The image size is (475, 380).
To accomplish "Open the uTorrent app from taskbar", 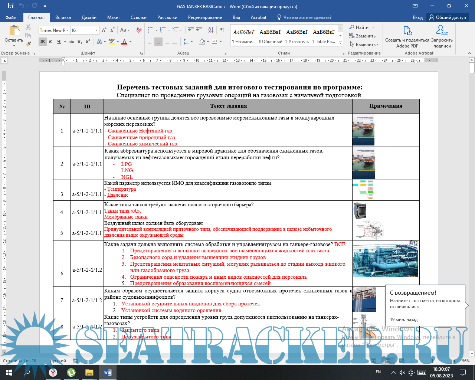I will click(71, 372).
